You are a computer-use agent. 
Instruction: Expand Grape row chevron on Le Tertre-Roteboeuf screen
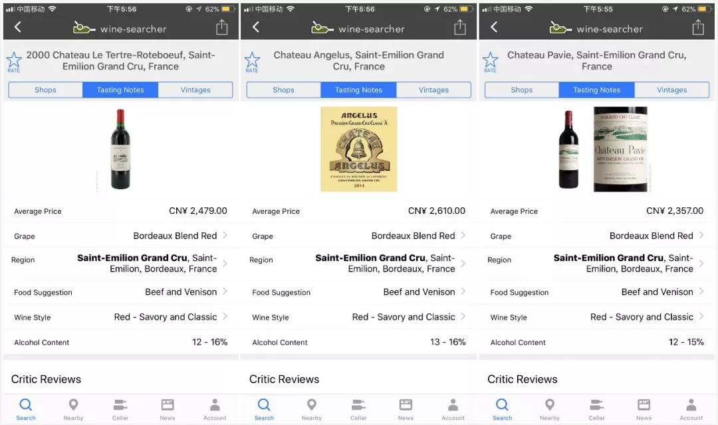(x=225, y=235)
